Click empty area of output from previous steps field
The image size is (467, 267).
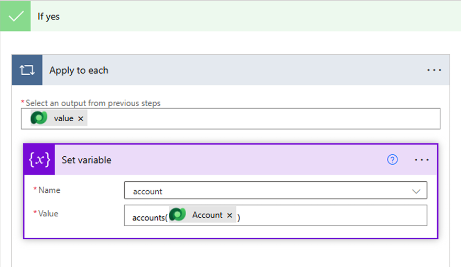262,119
